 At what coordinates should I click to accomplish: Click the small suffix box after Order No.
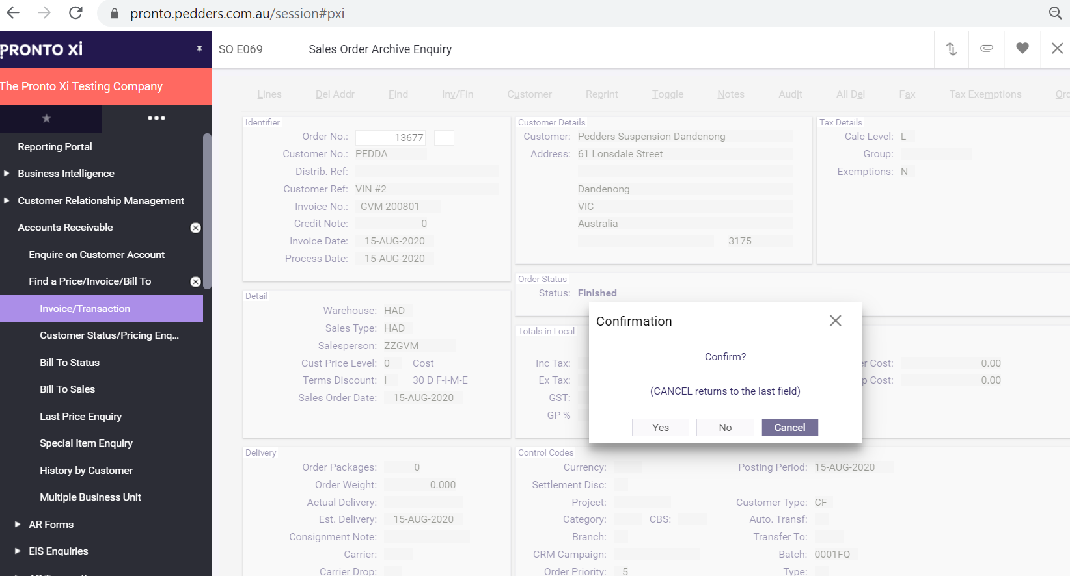pyautogui.click(x=444, y=137)
